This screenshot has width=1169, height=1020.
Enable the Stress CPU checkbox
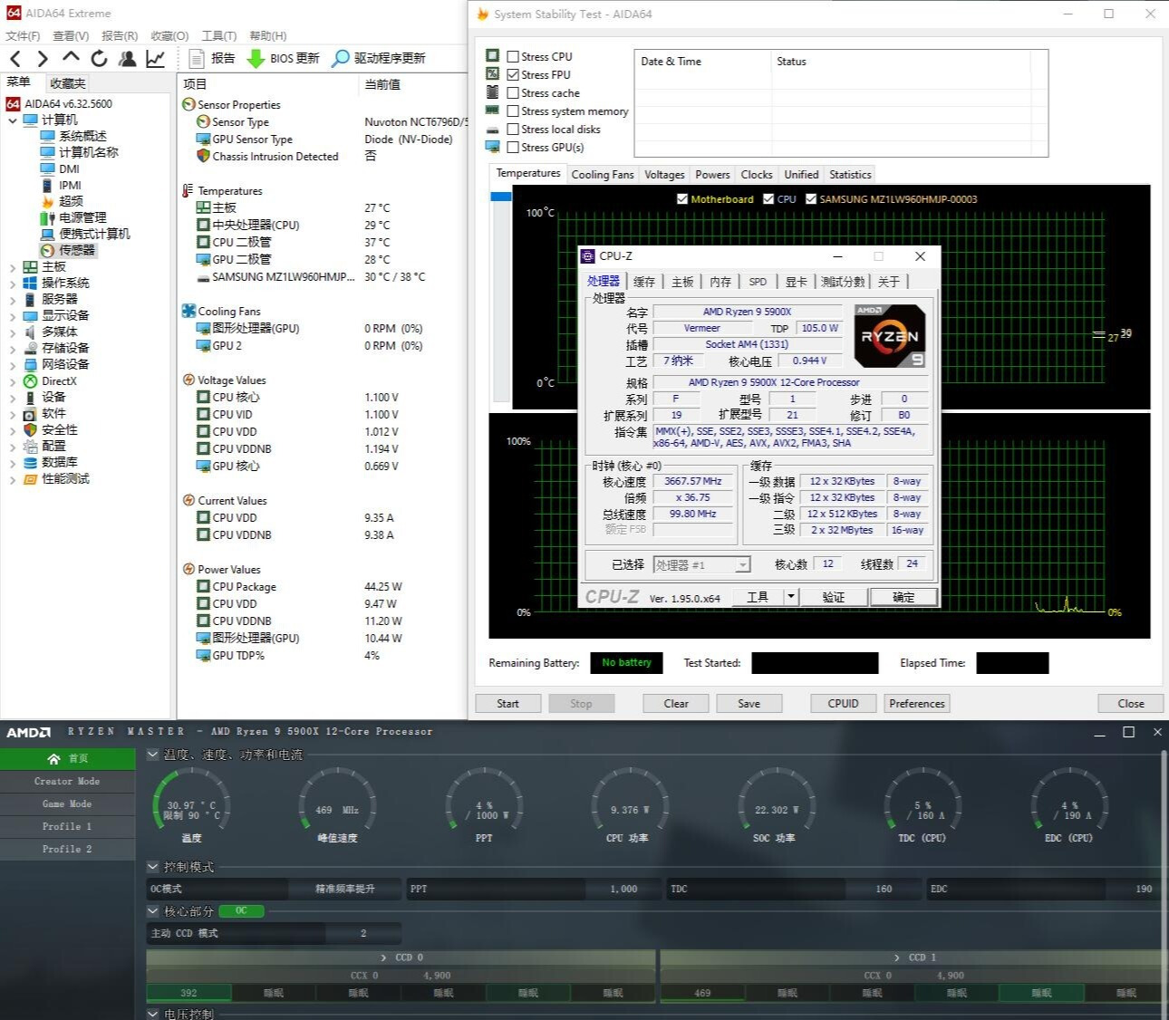pos(513,56)
